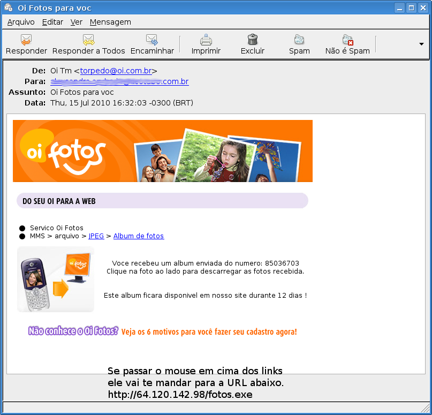Click the Responder reply icon
Screen dimensions: 432x415
(x=26, y=40)
